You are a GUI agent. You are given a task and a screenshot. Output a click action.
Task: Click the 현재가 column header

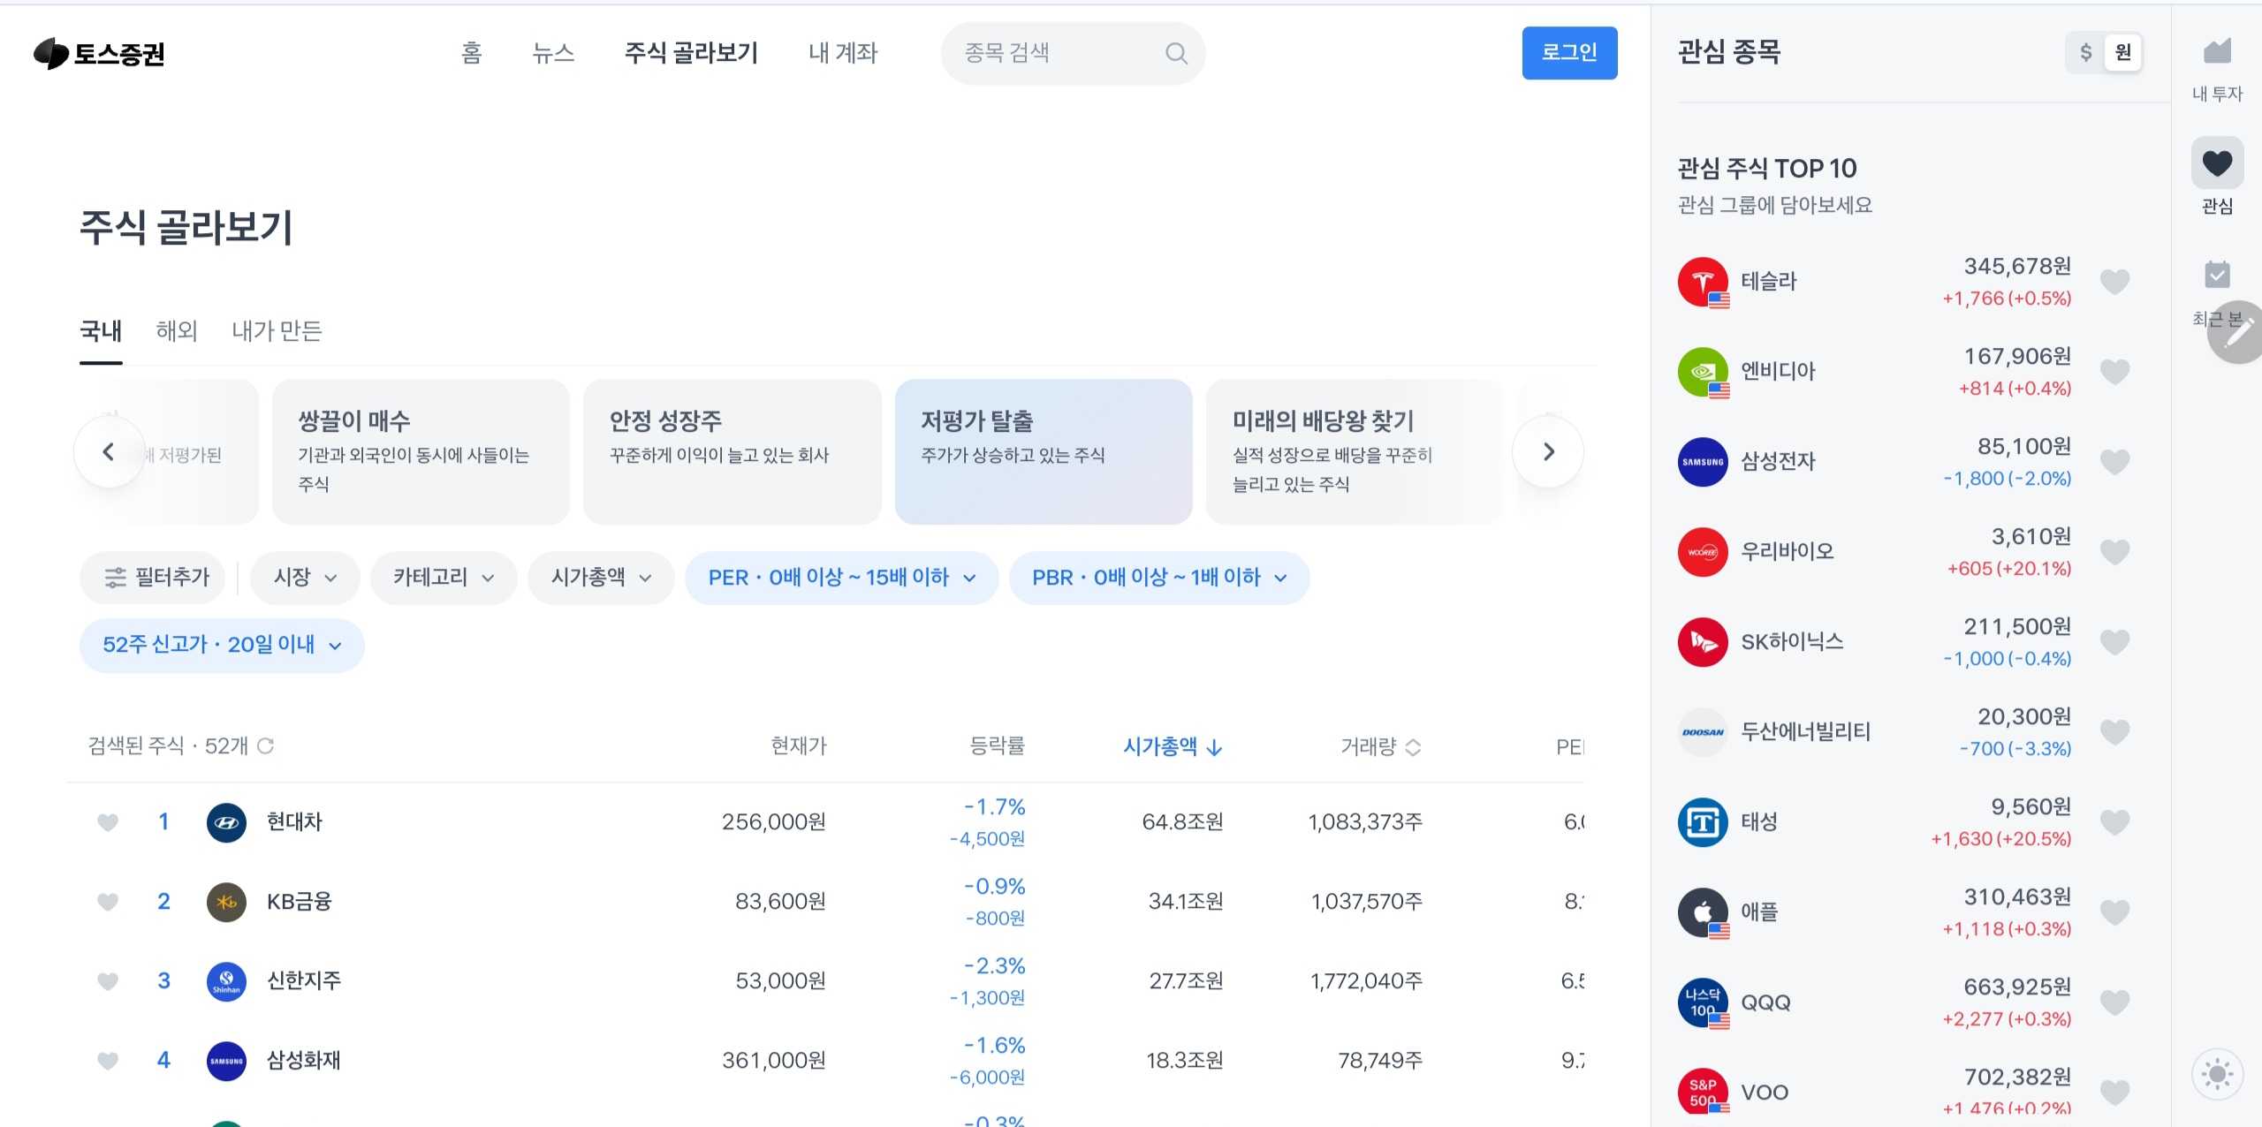(x=799, y=746)
